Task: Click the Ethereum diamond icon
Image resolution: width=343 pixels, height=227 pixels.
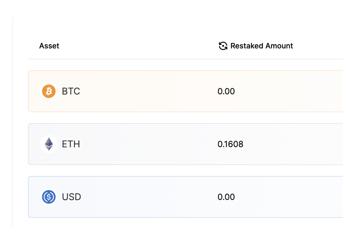Action: coord(49,144)
